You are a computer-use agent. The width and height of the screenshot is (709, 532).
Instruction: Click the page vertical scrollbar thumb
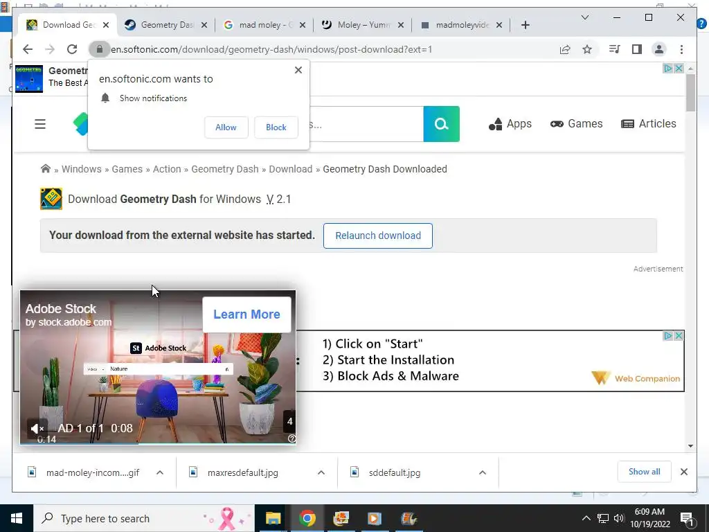[690, 93]
